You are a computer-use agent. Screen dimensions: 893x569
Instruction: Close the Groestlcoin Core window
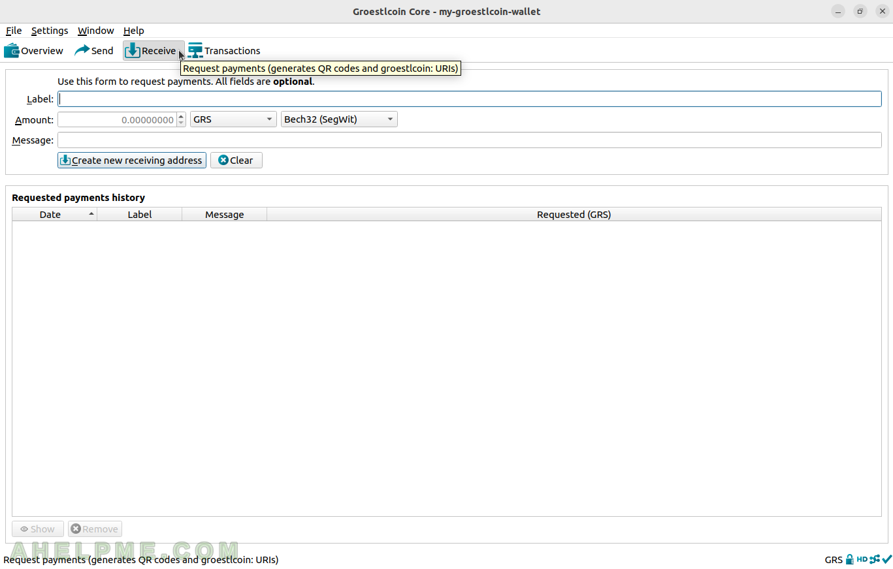point(883,12)
